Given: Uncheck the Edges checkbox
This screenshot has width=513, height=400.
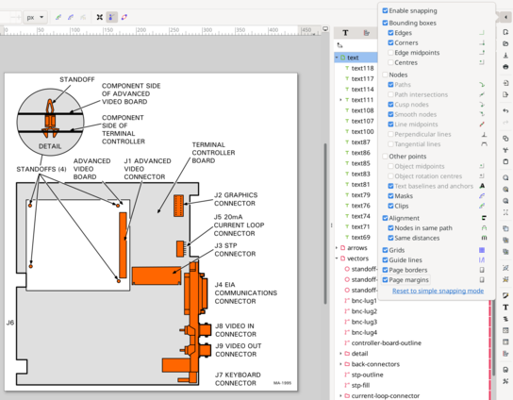Looking at the screenshot, I should click(390, 33).
